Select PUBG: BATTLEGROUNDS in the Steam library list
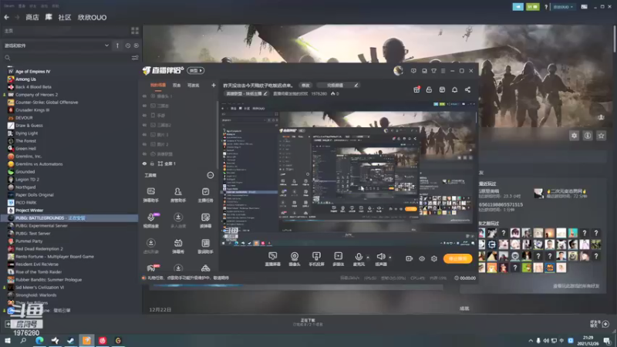Viewport: 617px width, 347px height. point(69,218)
